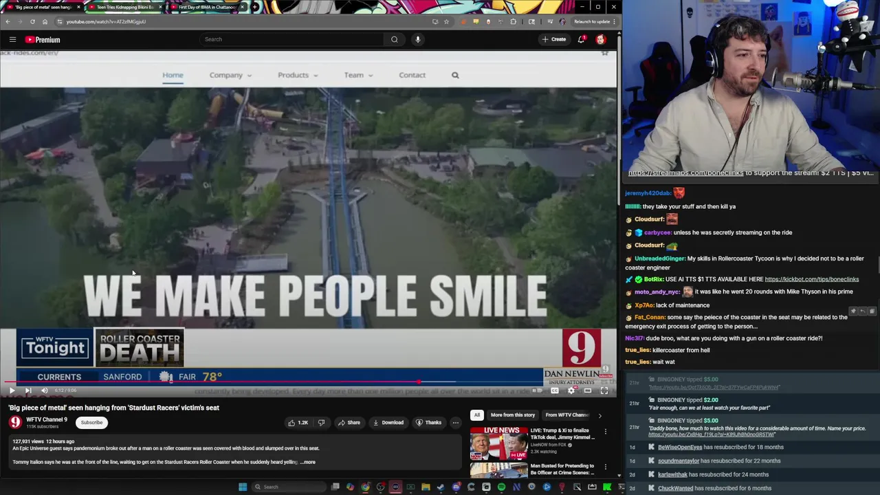
Task: Open the Create button
Action: tap(553, 39)
